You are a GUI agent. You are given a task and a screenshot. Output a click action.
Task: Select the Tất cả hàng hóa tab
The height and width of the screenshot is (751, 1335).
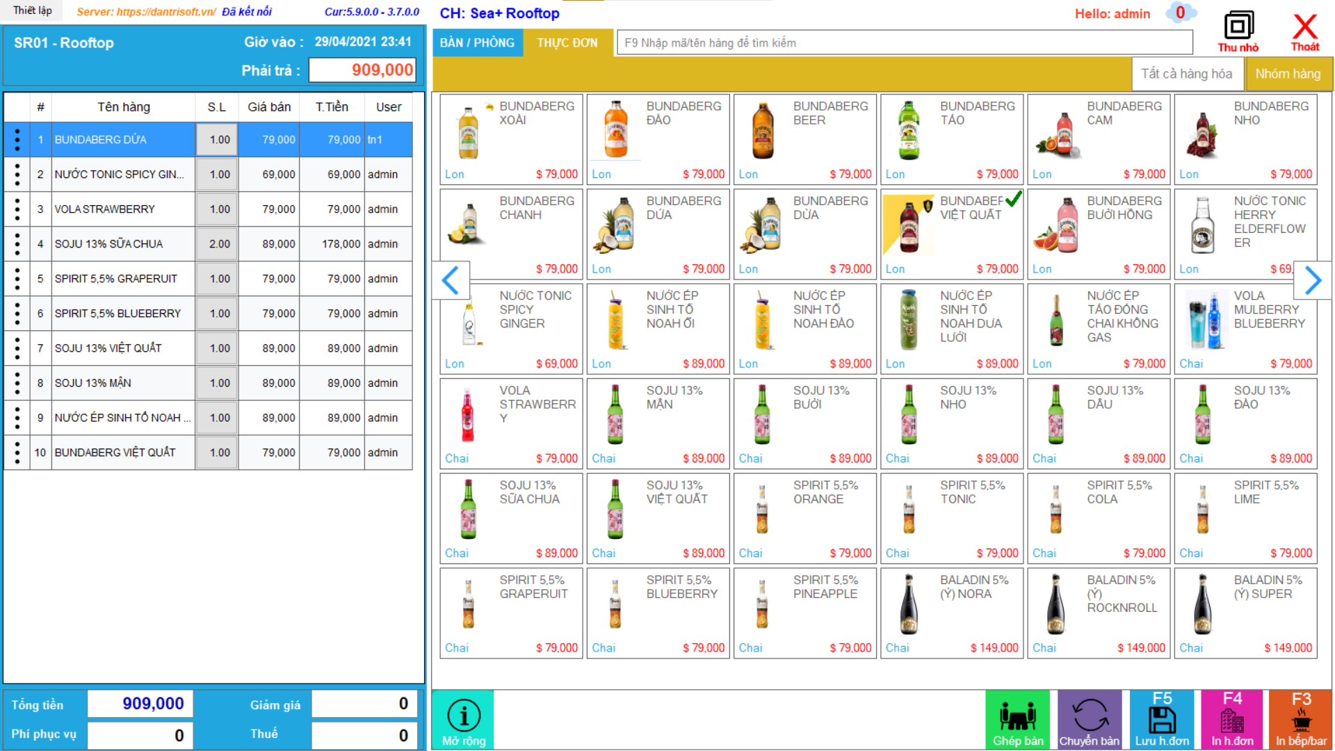pyautogui.click(x=1186, y=74)
